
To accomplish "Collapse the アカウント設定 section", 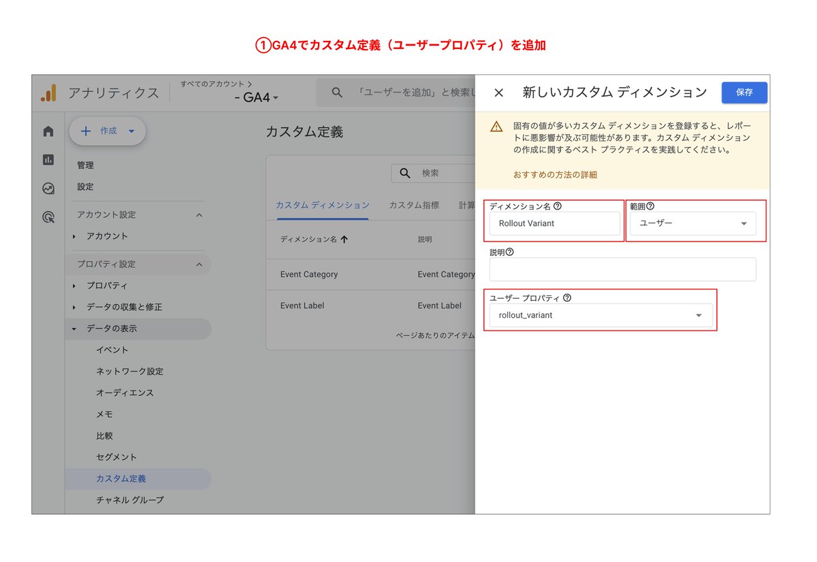I will click(x=199, y=215).
